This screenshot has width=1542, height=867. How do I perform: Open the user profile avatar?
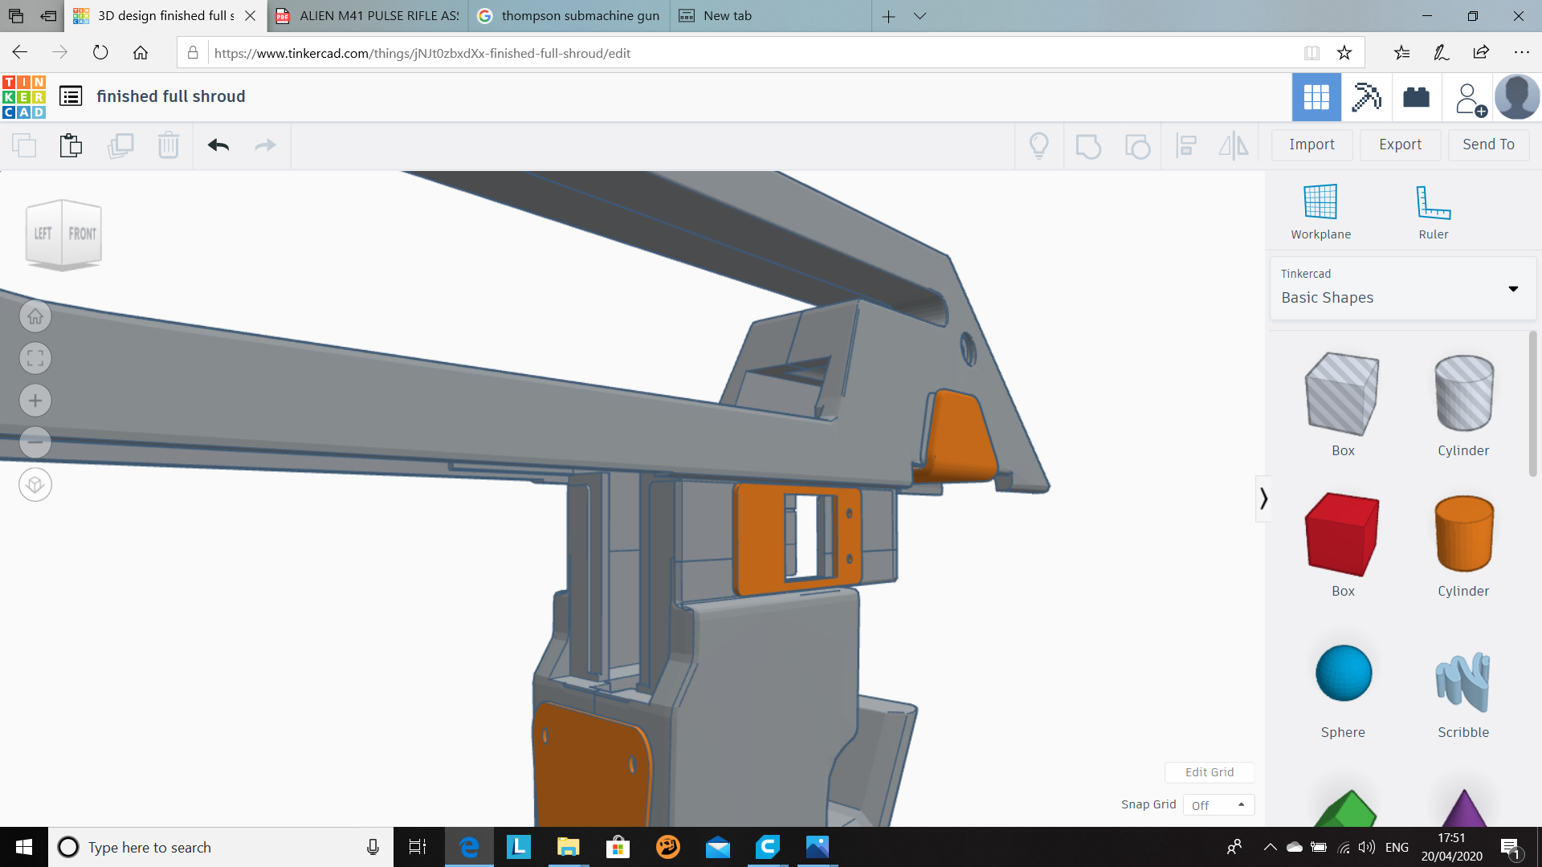(x=1516, y=97)
